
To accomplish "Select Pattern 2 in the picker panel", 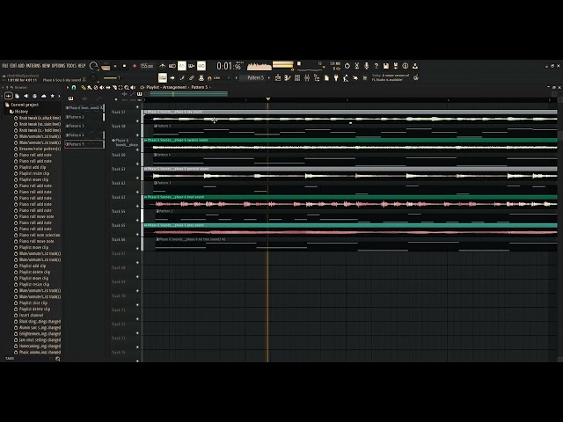I will click(x=84, y=117).
